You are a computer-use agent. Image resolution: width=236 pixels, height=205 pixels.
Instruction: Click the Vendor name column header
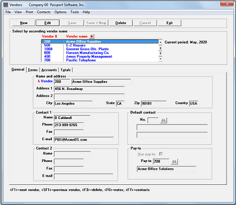(76, 36)
